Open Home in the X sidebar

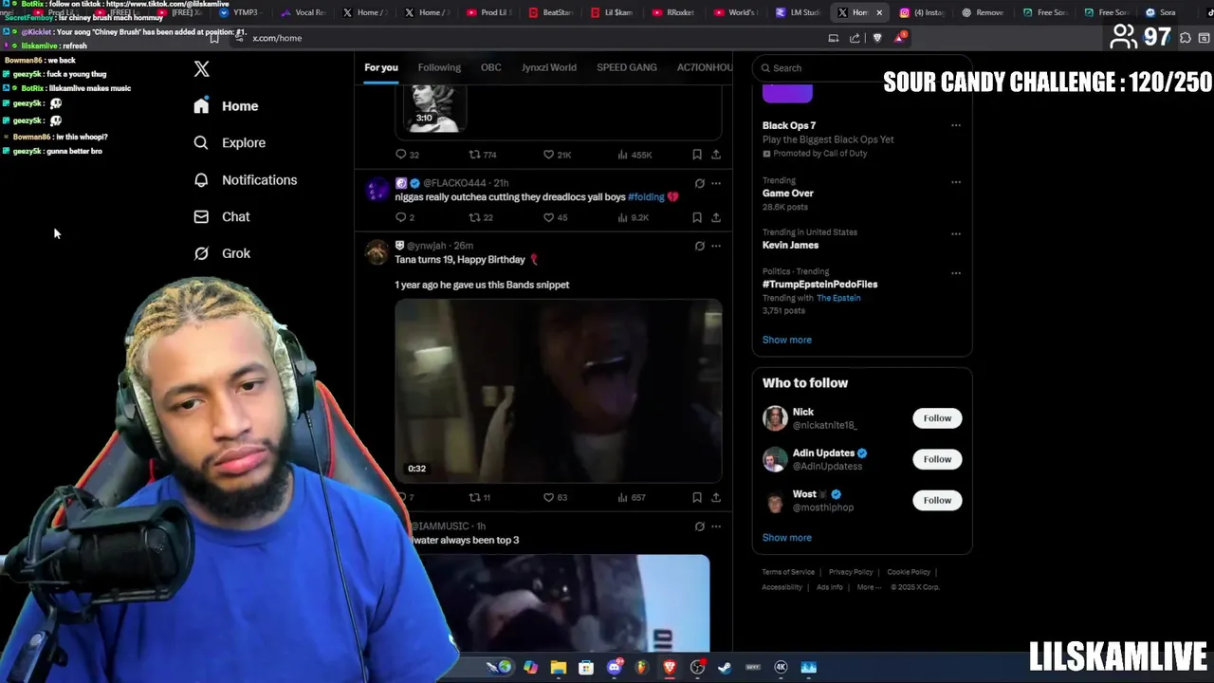click(x=226, y=106)
